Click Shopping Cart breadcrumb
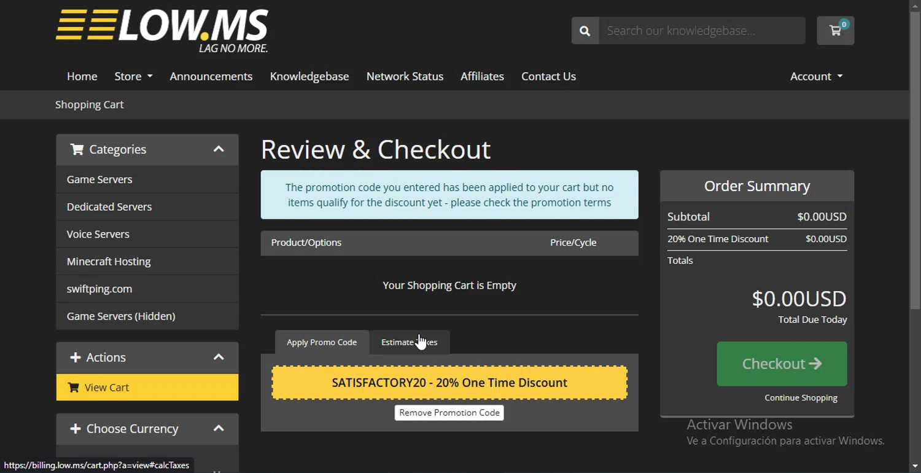 pos(90,104)
